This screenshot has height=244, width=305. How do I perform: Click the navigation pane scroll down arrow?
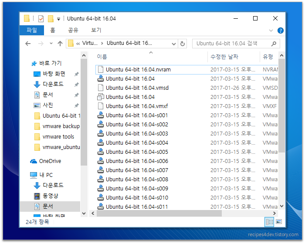[x=84, y=213]
